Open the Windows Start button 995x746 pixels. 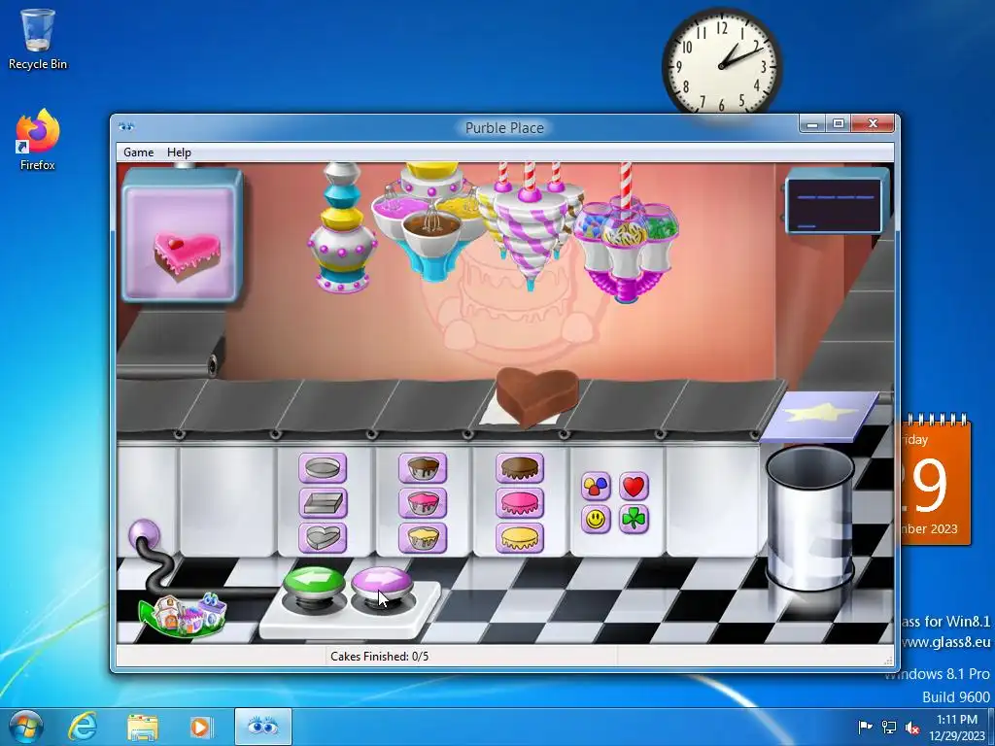pyautogui.click(x=26, y=727)
